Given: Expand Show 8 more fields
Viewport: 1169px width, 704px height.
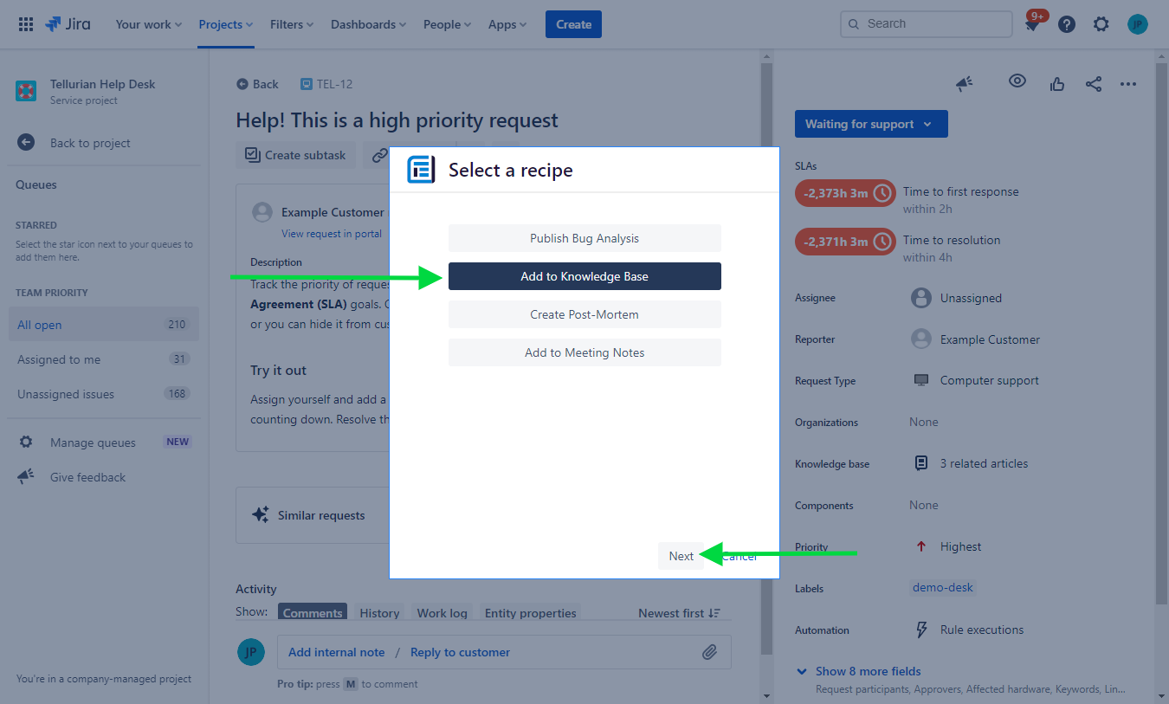Looking at the screenshot, I should 867,671.
